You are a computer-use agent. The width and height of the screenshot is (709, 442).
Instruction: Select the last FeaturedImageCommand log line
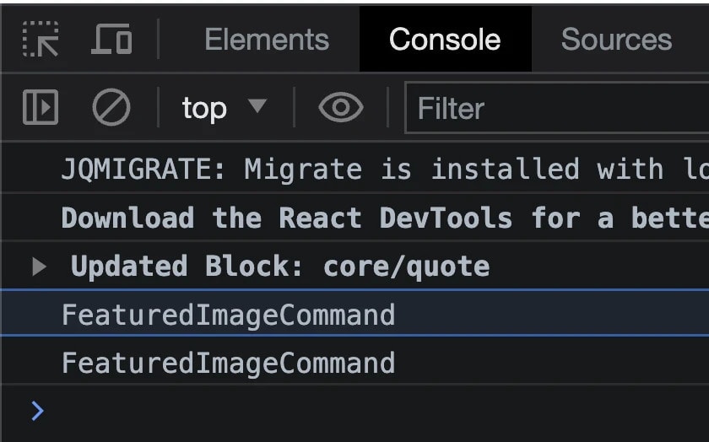click(x=355, y=362)
